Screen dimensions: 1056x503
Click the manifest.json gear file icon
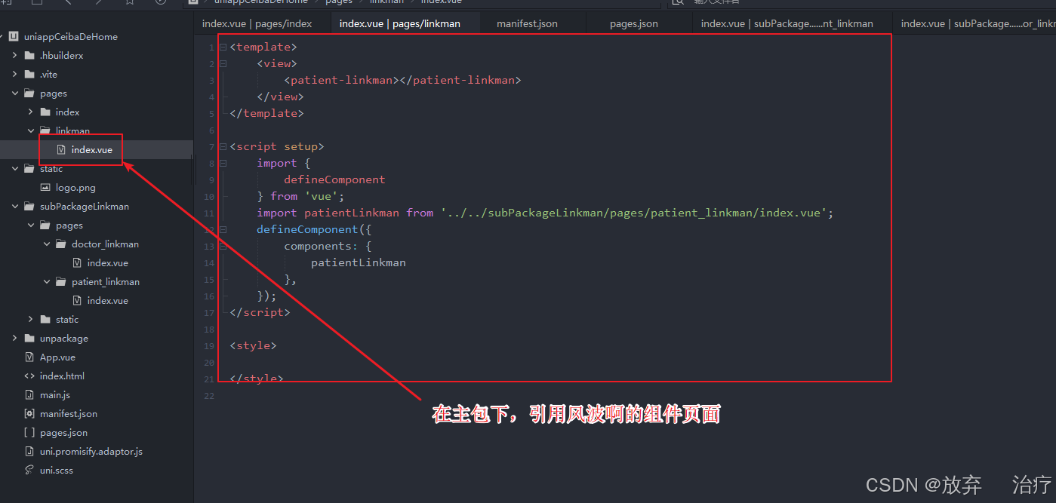coord(29,413)
